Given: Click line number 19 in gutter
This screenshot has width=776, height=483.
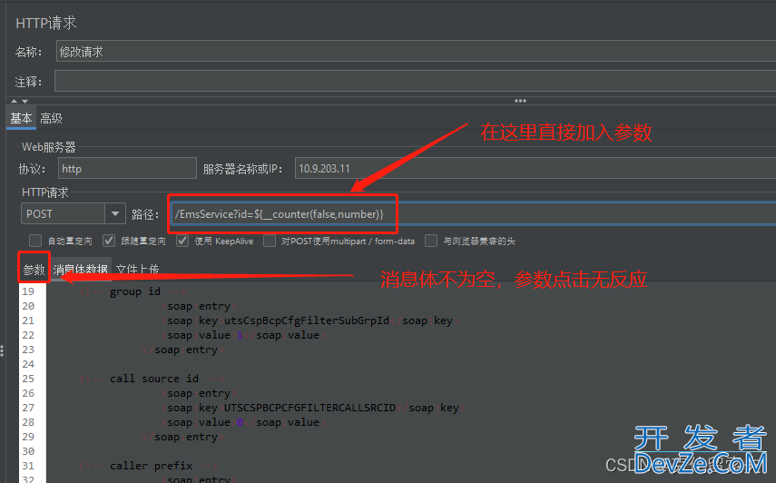Looking at the screenshot, I should tap(28, 291).
